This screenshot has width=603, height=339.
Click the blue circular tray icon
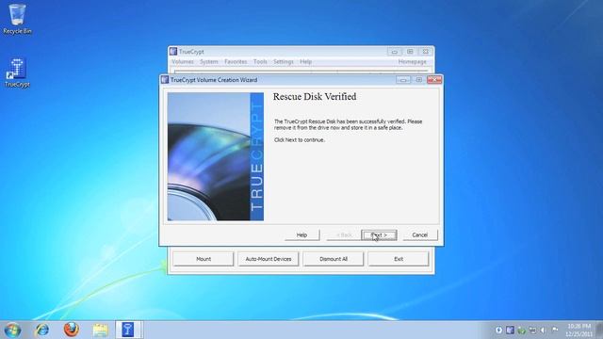[498, 330]
